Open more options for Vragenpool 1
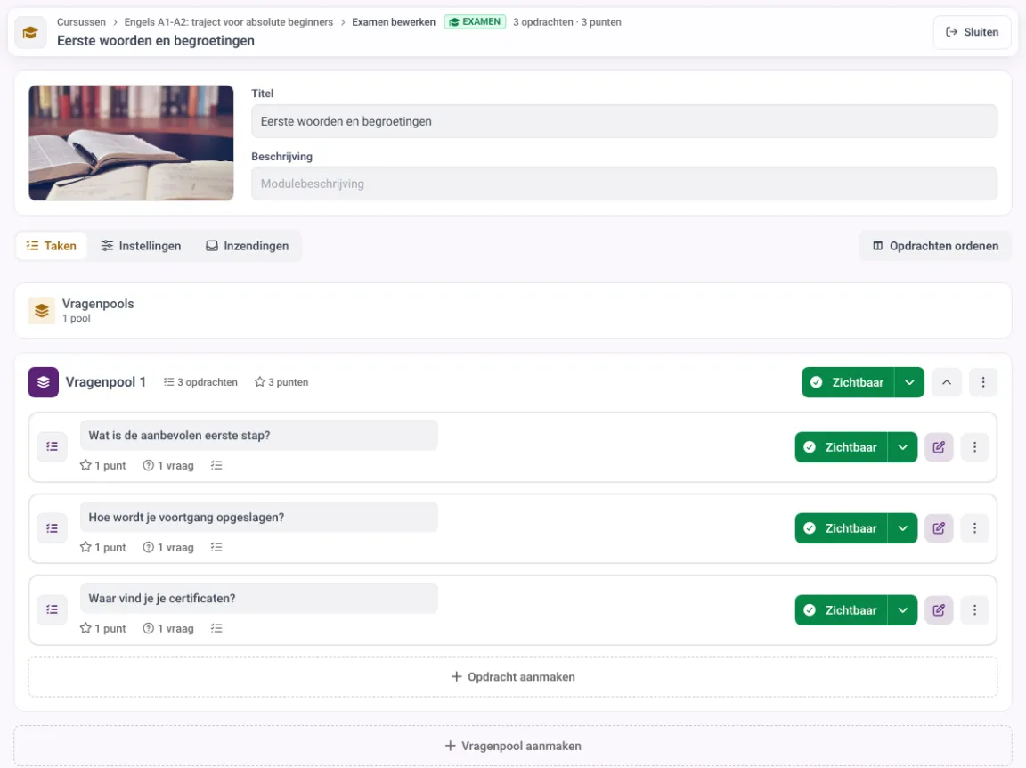 coord(983,382)
